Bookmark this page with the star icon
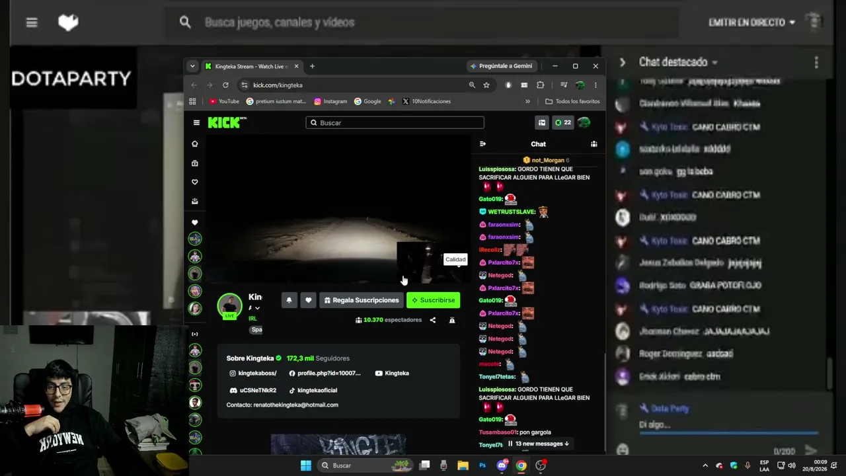Image resolution: width=846 pixels, height=476 pixels. (486, 85)
